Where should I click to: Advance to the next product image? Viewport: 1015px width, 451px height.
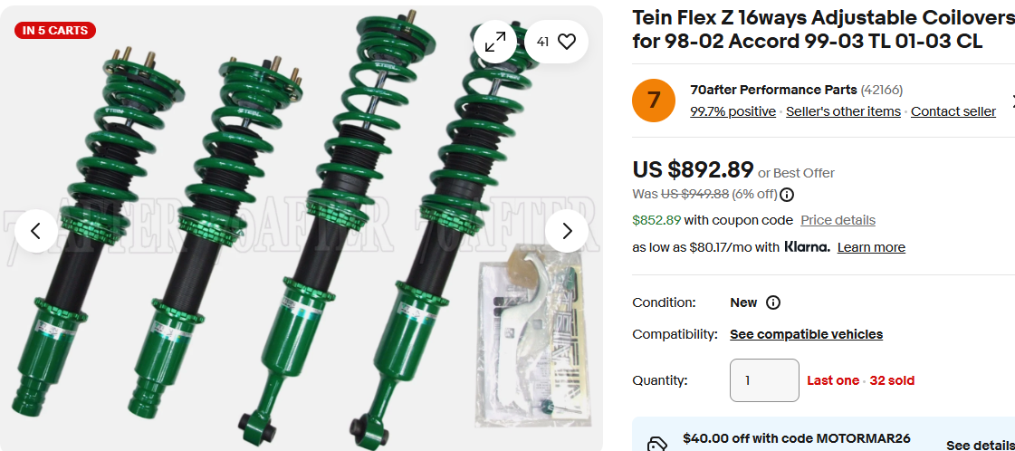point(567,231)
